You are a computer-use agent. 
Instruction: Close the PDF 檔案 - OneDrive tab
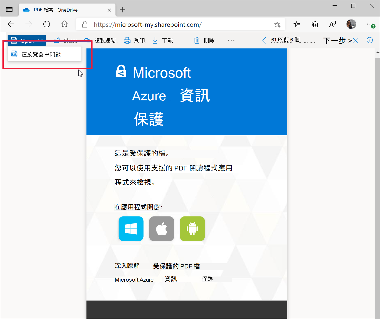click(109, 10)
